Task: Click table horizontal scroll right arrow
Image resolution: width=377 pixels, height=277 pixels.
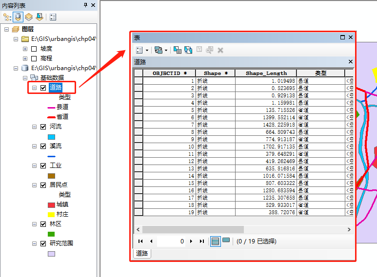Action: (x=349, y=229)
